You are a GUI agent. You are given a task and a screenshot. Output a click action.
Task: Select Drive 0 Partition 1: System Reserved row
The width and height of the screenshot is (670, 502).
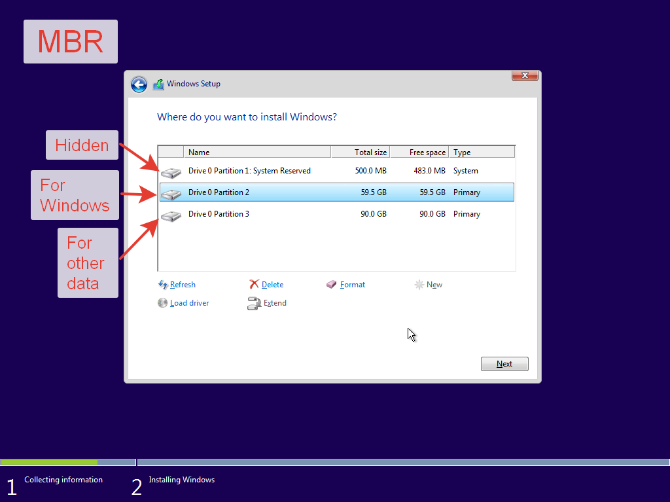(337, 171)
